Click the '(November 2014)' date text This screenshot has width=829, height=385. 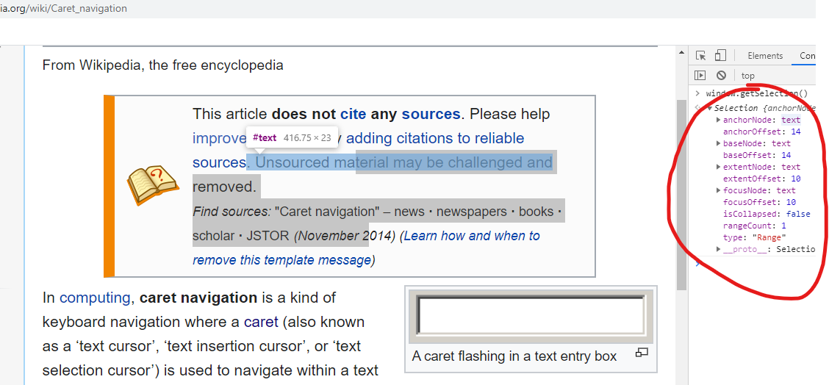click(x=345, y=235)
